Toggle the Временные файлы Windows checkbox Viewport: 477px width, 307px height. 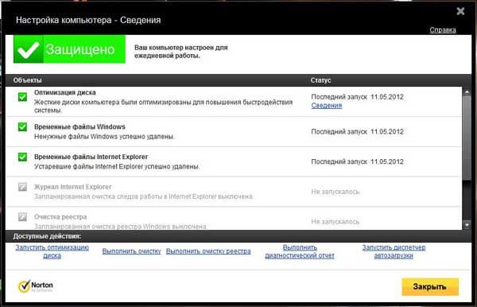point(22,127)
